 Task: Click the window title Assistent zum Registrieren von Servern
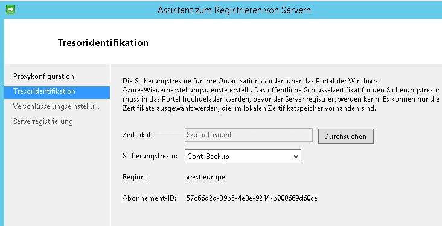coord(234,10)
